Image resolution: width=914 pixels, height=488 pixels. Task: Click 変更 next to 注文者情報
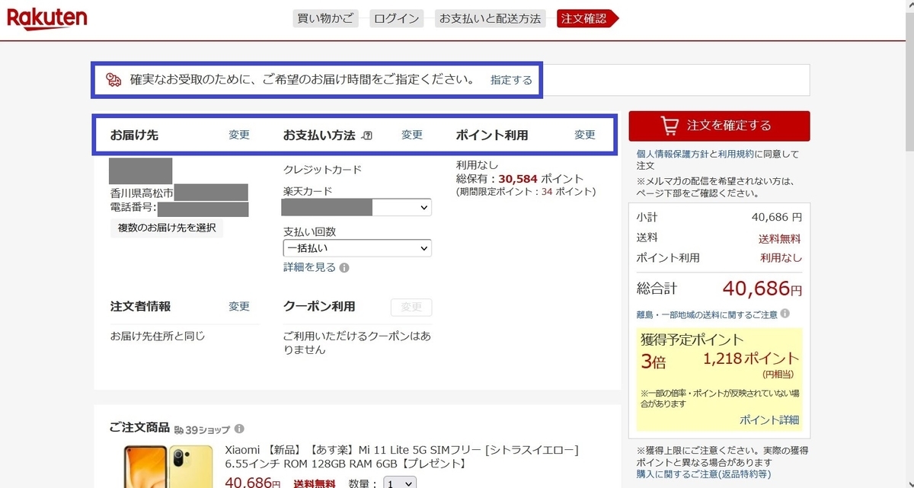pyautogui.click(x=239, y=306)
